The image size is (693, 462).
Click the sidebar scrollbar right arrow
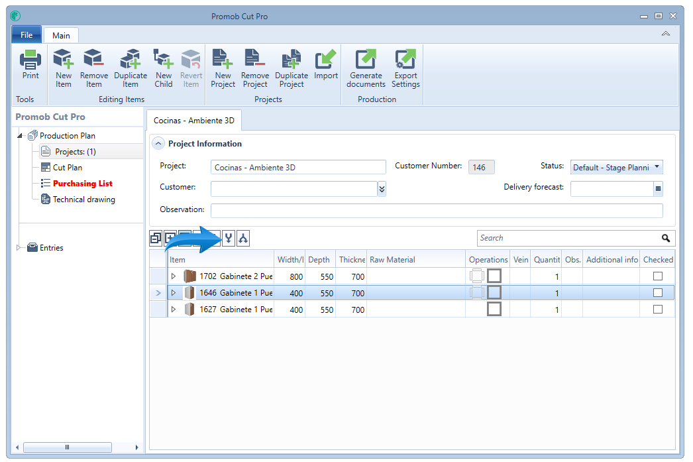click(136, 447)
